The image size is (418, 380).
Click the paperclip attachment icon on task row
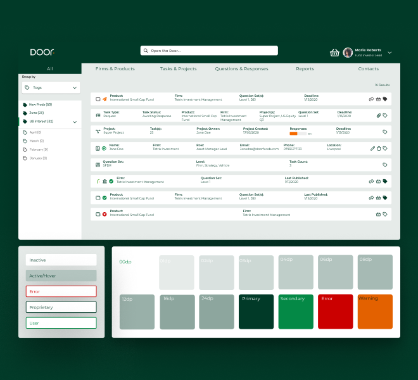[x=378, y=115]
